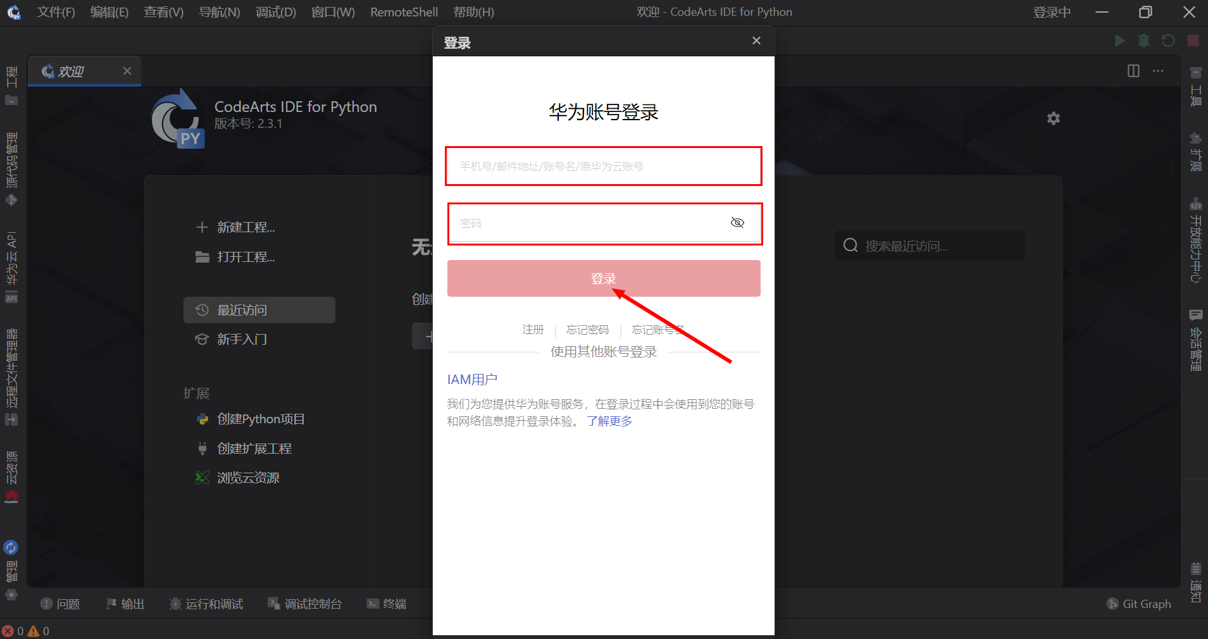Viewport: 1208px width, 639px height.
Task: Click the 登录 login button
Action: click(602, 278)
